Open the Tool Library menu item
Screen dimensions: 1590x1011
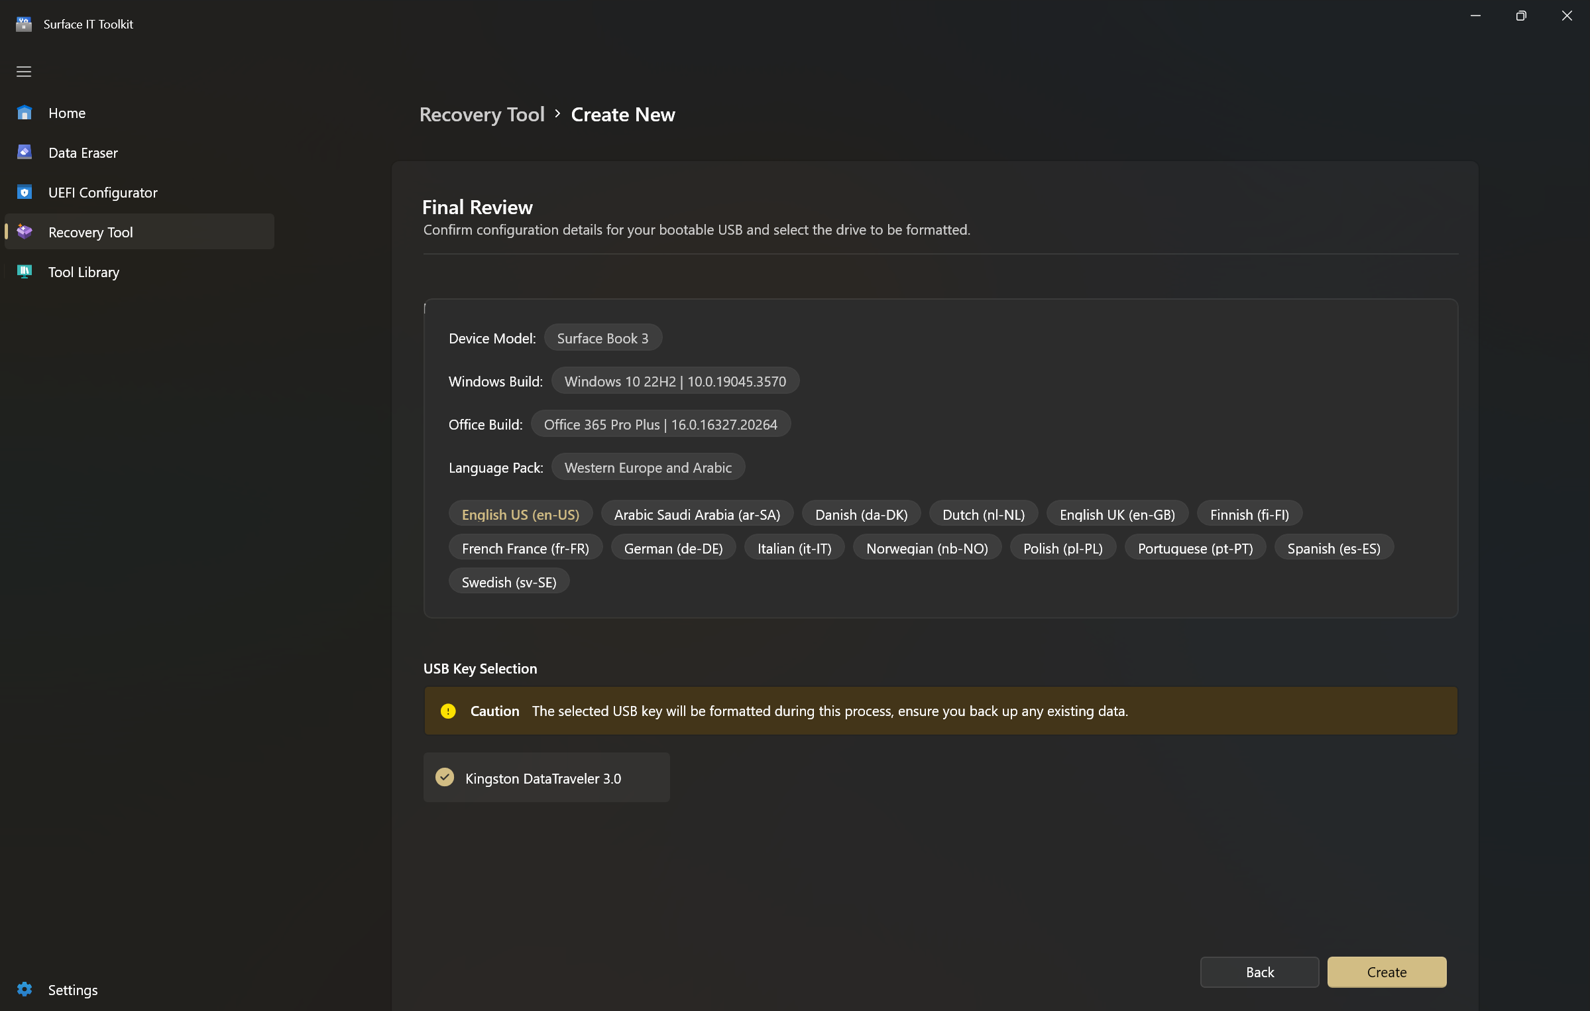[x=84, y=272]
